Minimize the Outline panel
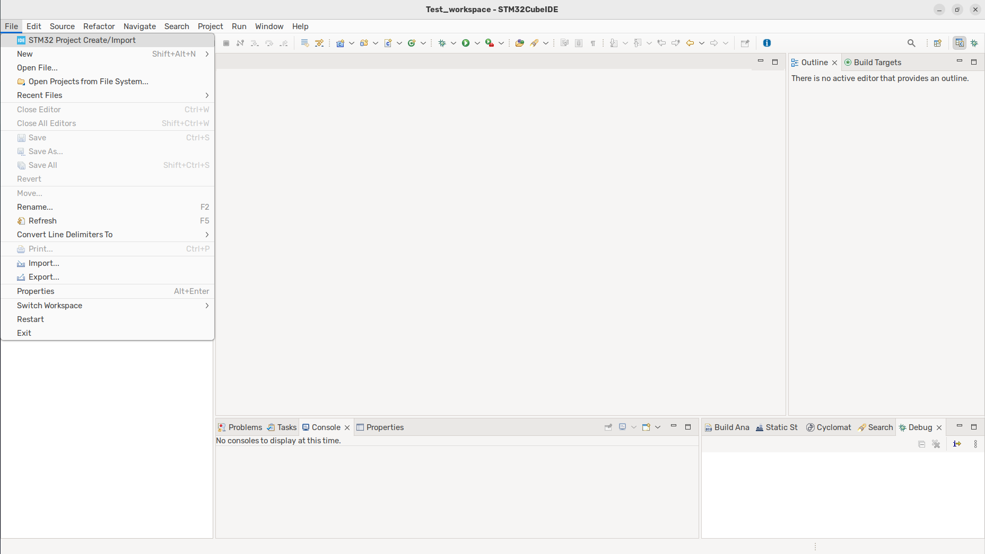Screen dimensions: 985x554 (x=960, y=61)
